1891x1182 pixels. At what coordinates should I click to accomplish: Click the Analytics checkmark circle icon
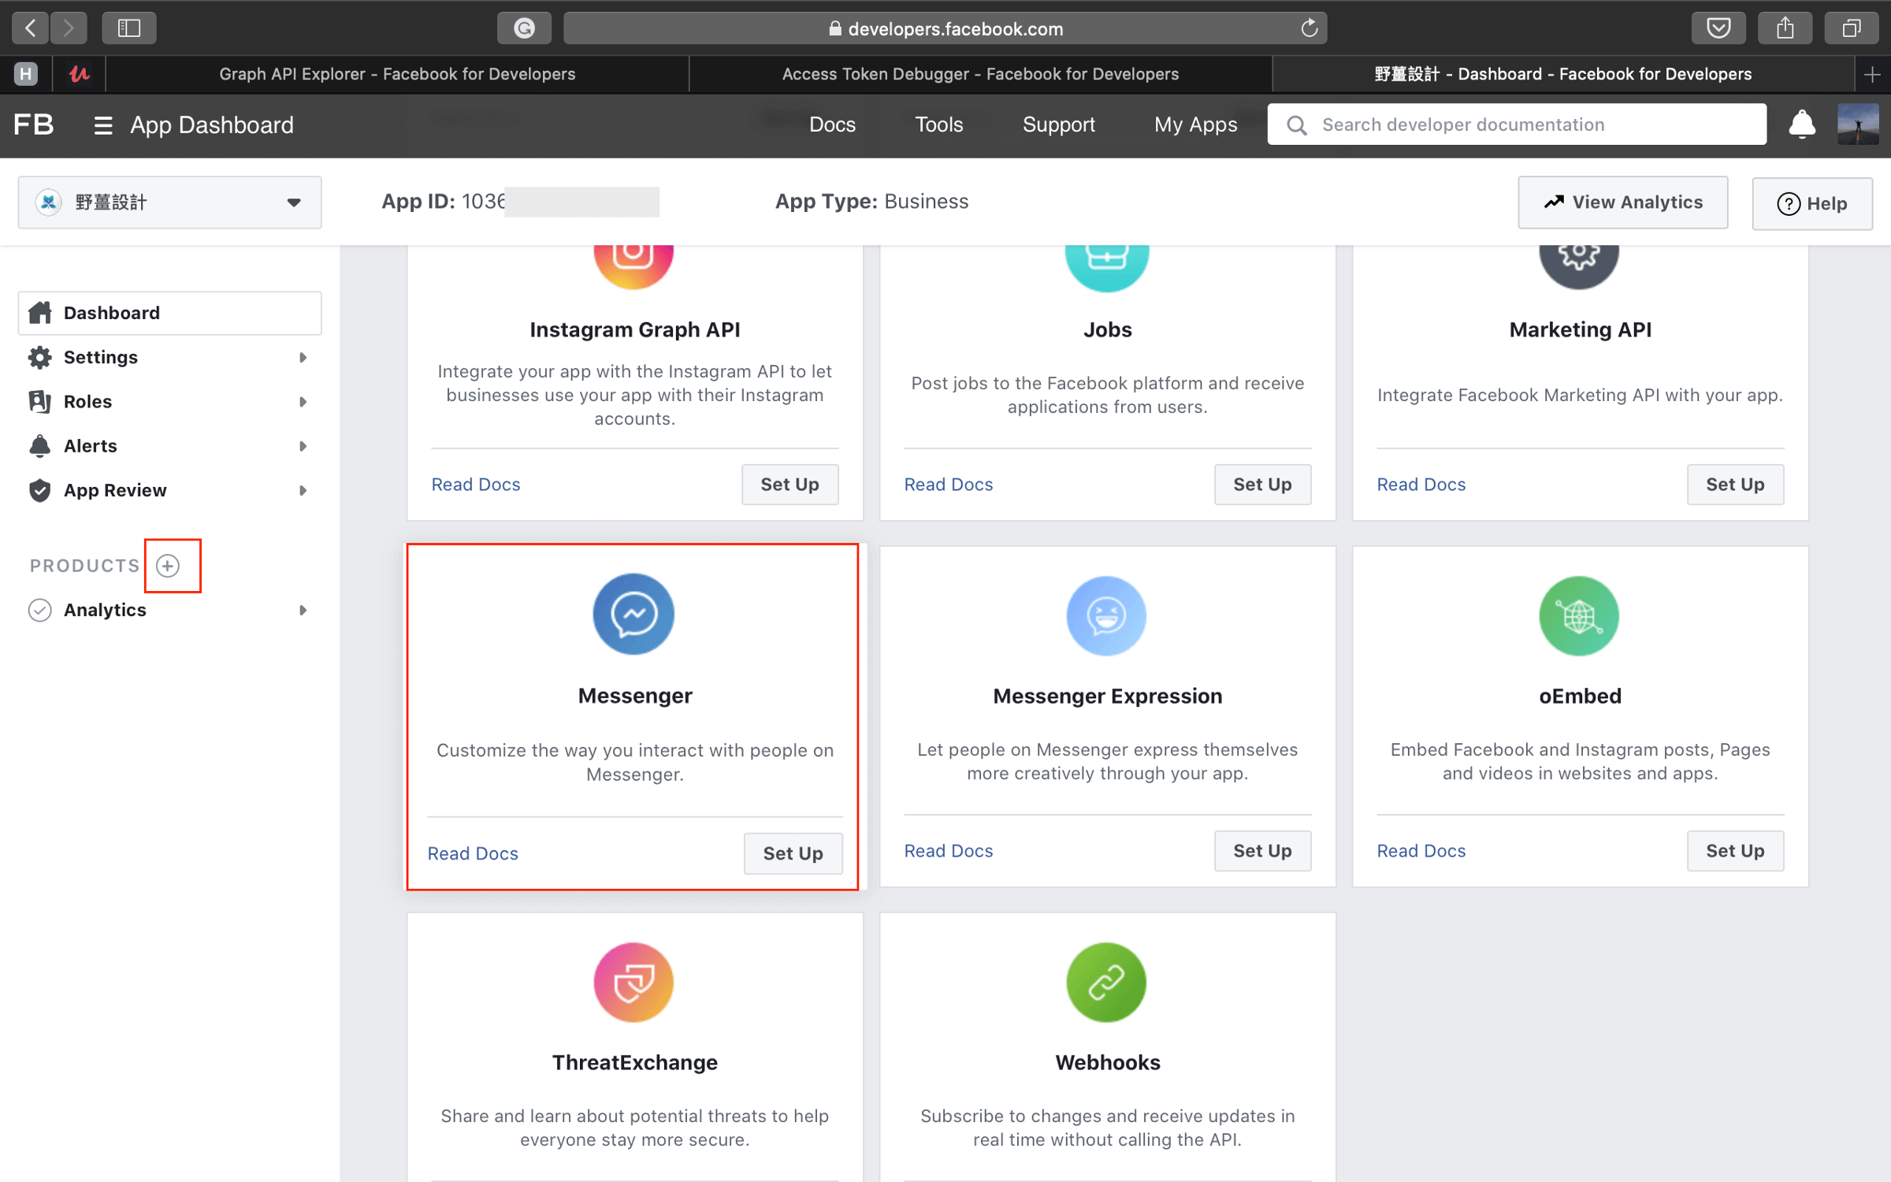[x=40, y=610]
